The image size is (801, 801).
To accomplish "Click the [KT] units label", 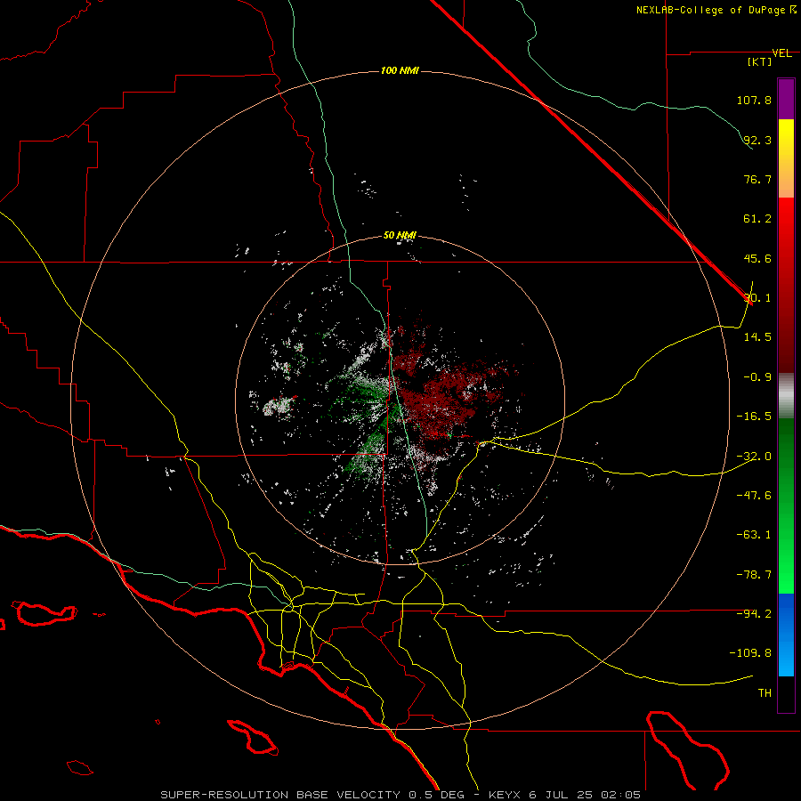I will click(760, 61).
